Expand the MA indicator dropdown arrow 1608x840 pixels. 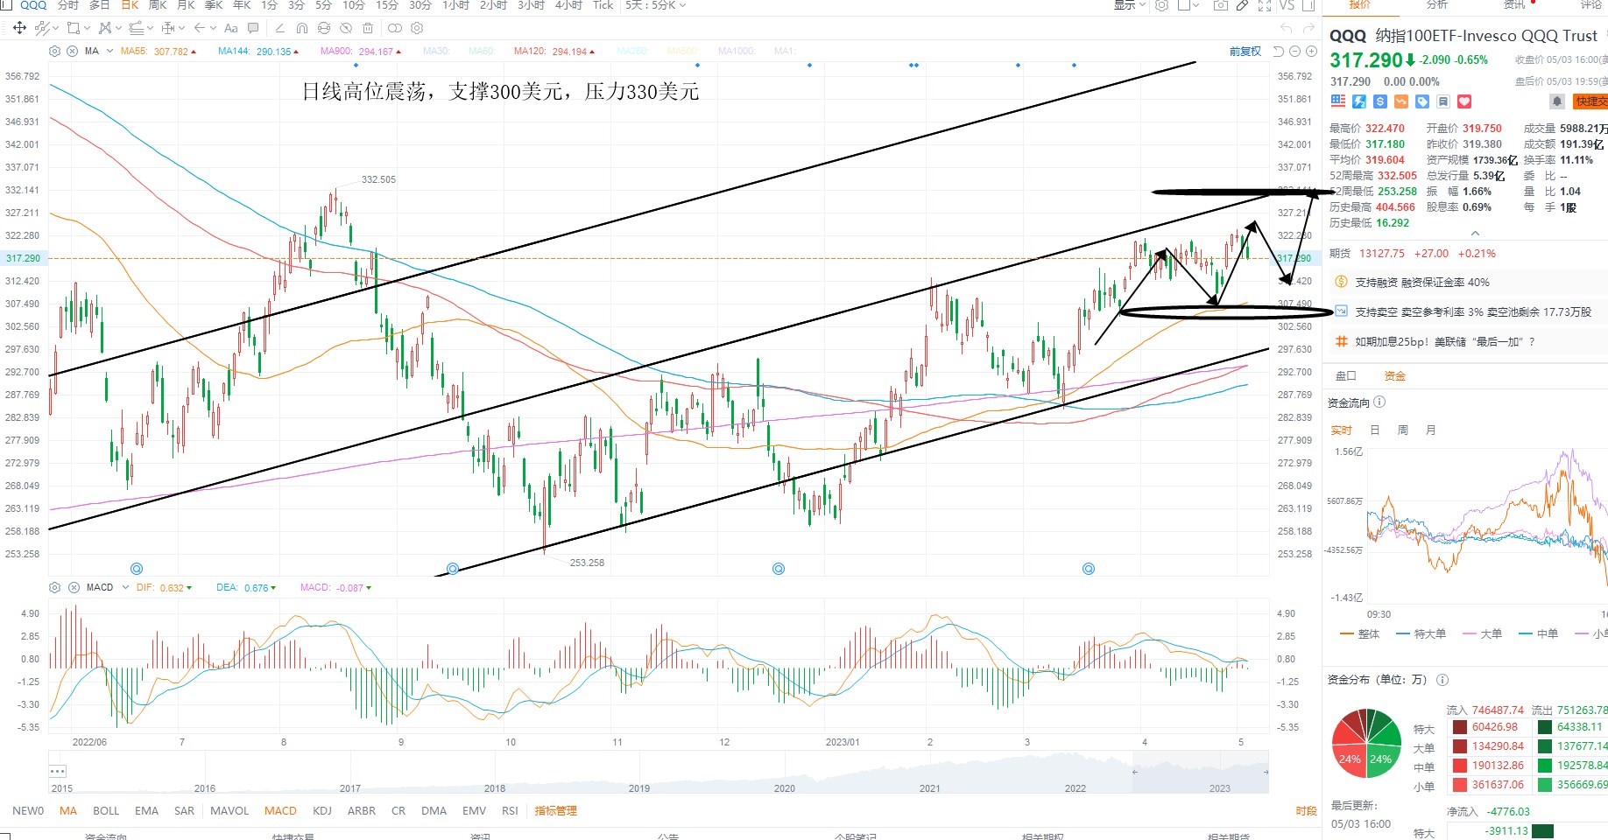tap(109, 51)
